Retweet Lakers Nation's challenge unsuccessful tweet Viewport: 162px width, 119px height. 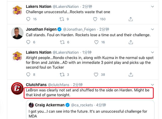[62, 19]
